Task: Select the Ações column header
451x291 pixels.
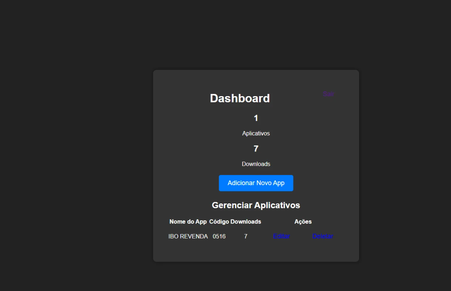Action: coord(303,222)
